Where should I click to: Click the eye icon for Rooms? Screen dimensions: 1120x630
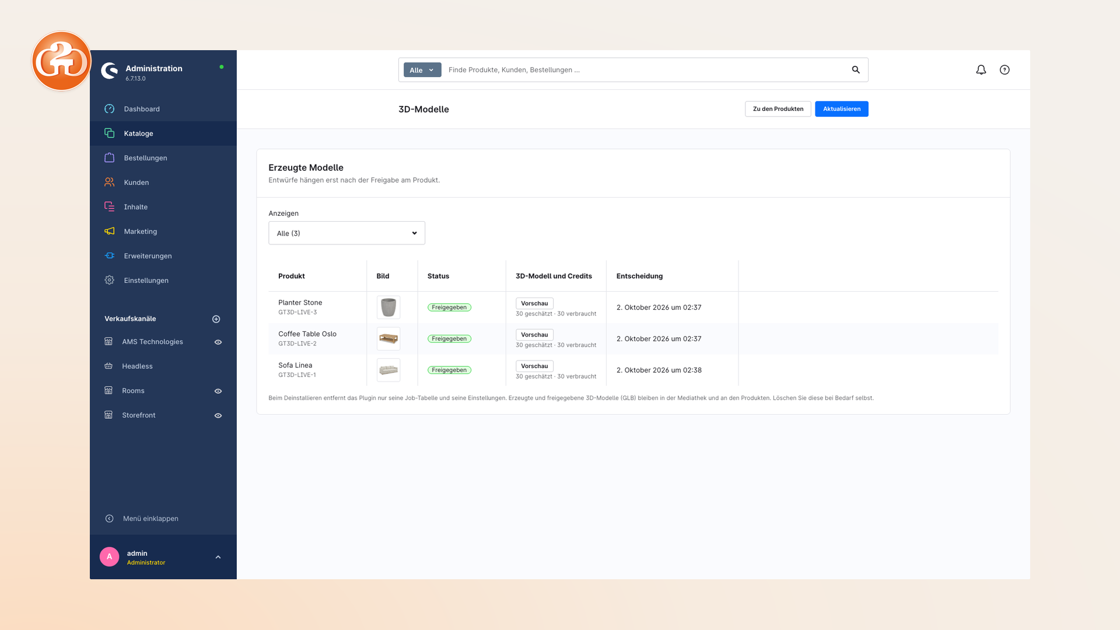pos(218,391)
